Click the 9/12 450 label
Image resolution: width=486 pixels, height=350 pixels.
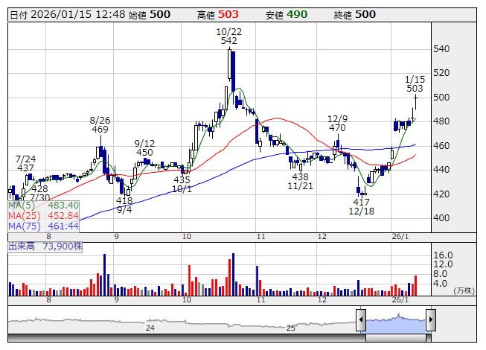tap(144, 148)
